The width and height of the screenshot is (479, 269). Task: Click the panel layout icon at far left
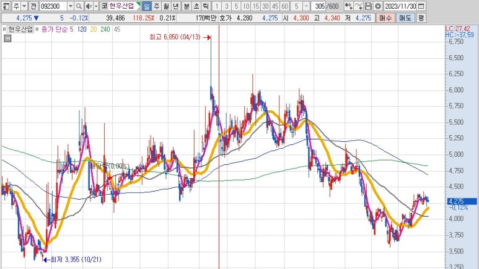pos(6,6)
